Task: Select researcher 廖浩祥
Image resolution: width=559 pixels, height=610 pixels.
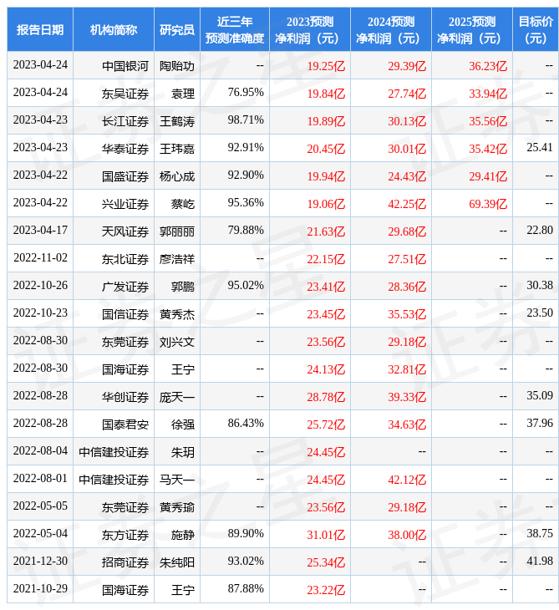Action: click(177, 259)
